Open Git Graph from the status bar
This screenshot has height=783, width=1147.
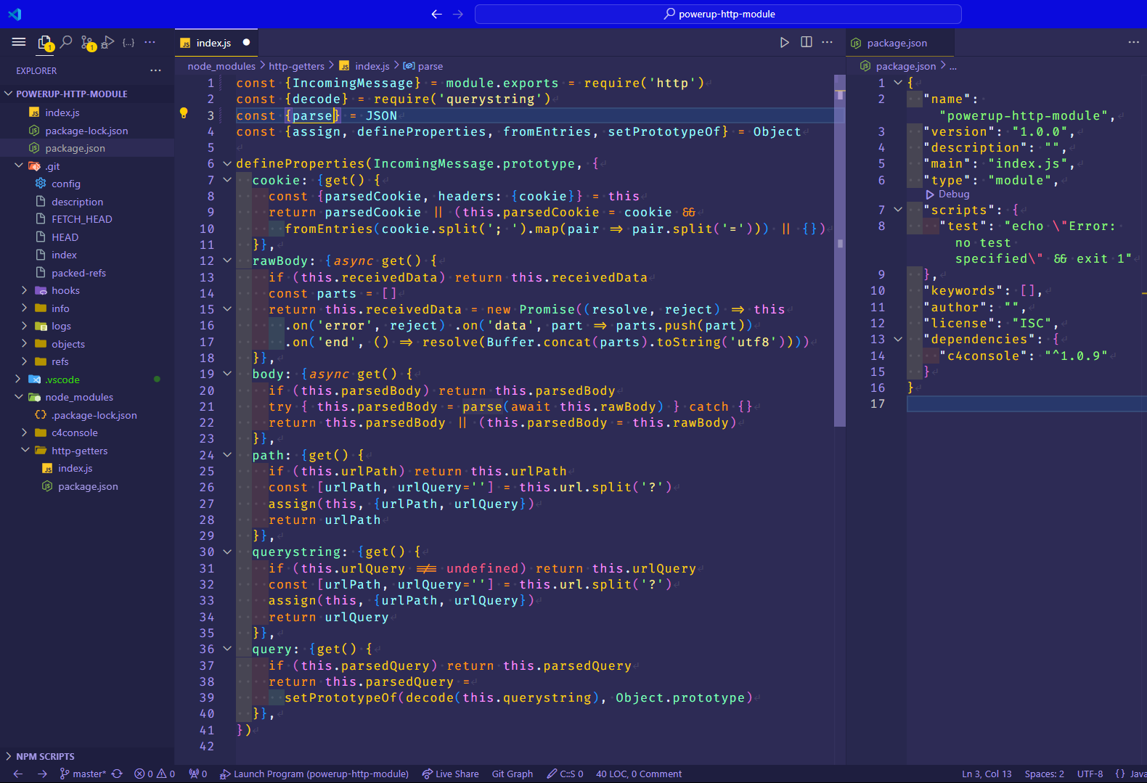[x=513, y=774]
